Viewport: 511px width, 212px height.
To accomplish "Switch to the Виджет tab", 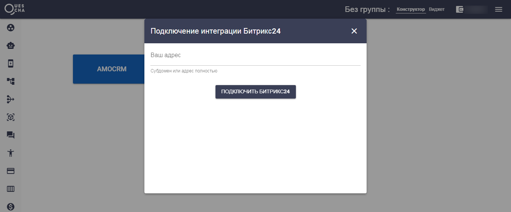I will tap(437, 9).
